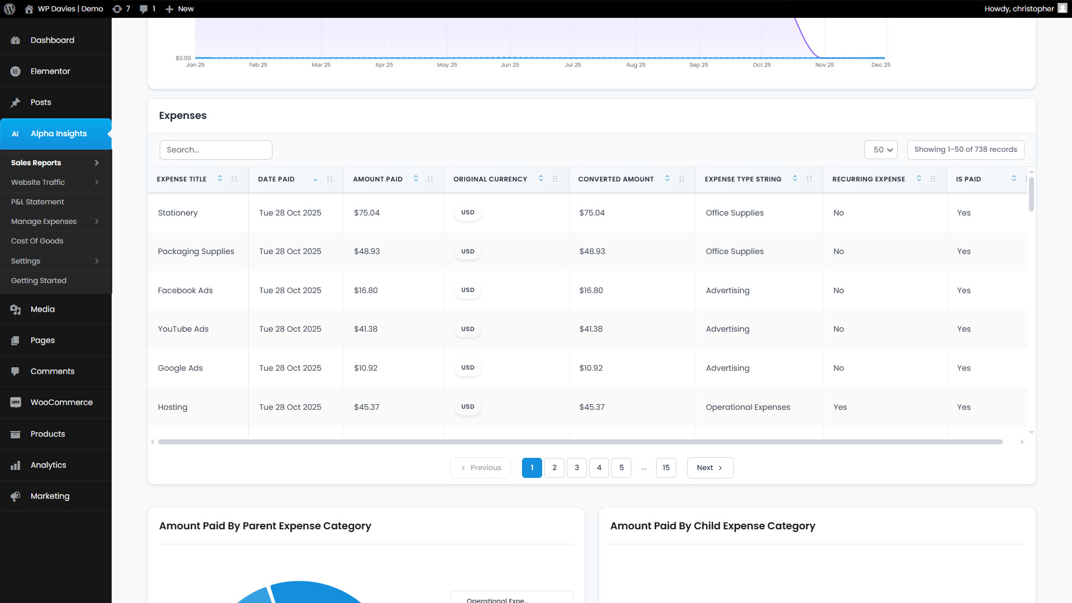This screenshot has height=603, width=1072.
Task: Toggle sort on Converted Amount column
Action: (667, 179)
